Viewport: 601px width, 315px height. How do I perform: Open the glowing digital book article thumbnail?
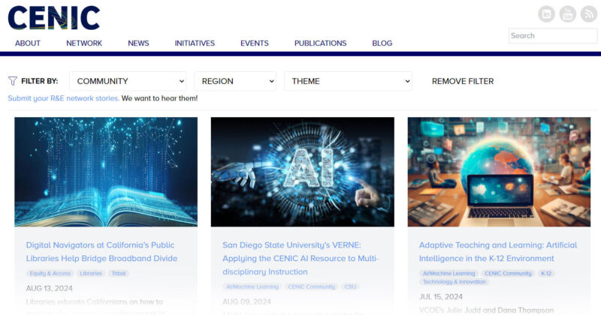point(106,172)
